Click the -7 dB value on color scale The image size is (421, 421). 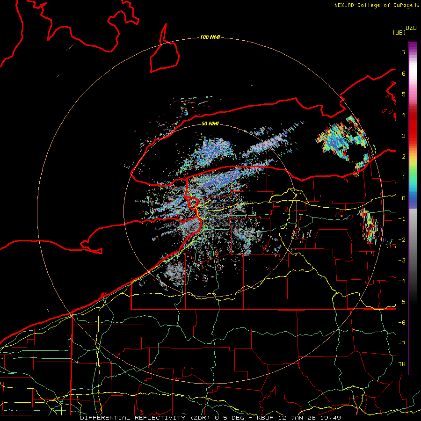pyautogui.click(x=402, y=343)
